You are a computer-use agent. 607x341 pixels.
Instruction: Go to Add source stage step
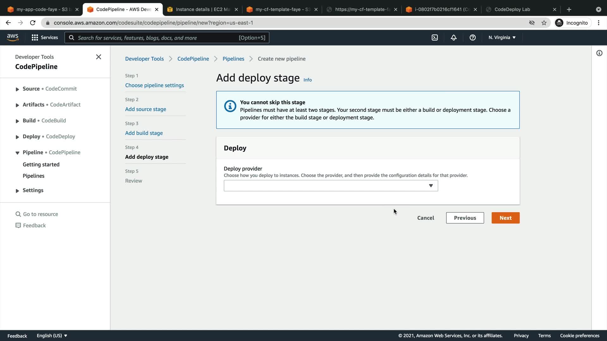point(145,109)
